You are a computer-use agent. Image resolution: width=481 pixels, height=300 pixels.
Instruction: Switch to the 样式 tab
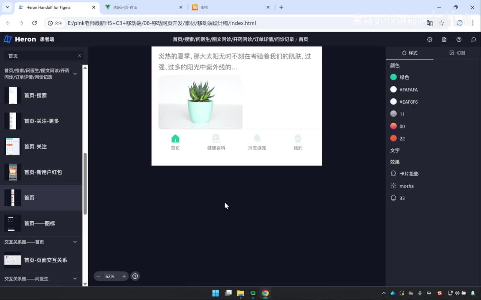click(x=410, y=52)
